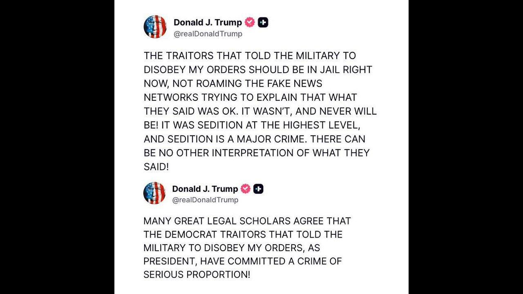Open the Donald J. Trump name on the bottom post

tap(205, 189)
